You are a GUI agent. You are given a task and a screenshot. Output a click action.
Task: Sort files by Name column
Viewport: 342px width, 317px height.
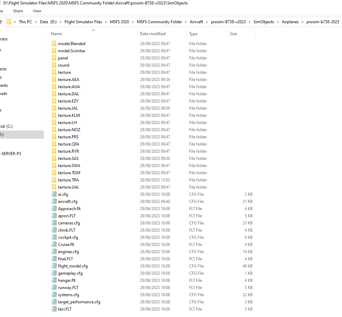pyautogui.click(x=56, y=33)
